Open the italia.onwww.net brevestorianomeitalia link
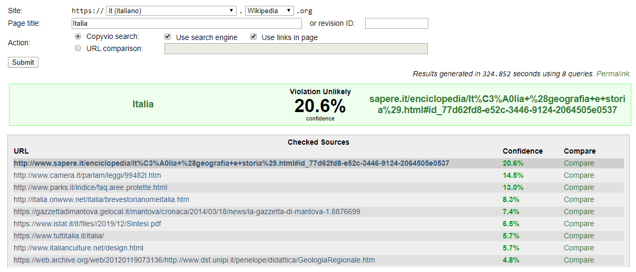 tap(101, 199)
